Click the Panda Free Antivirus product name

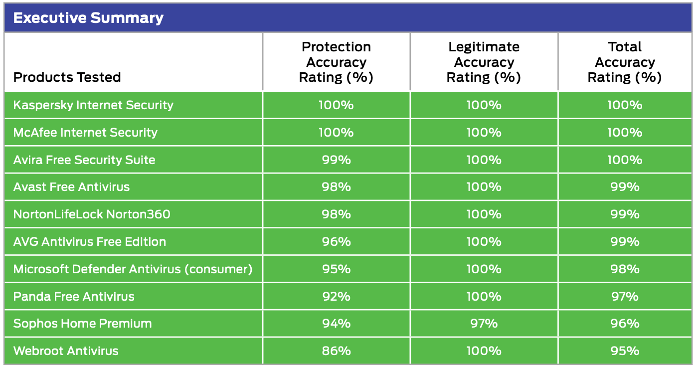click(74, 297)
